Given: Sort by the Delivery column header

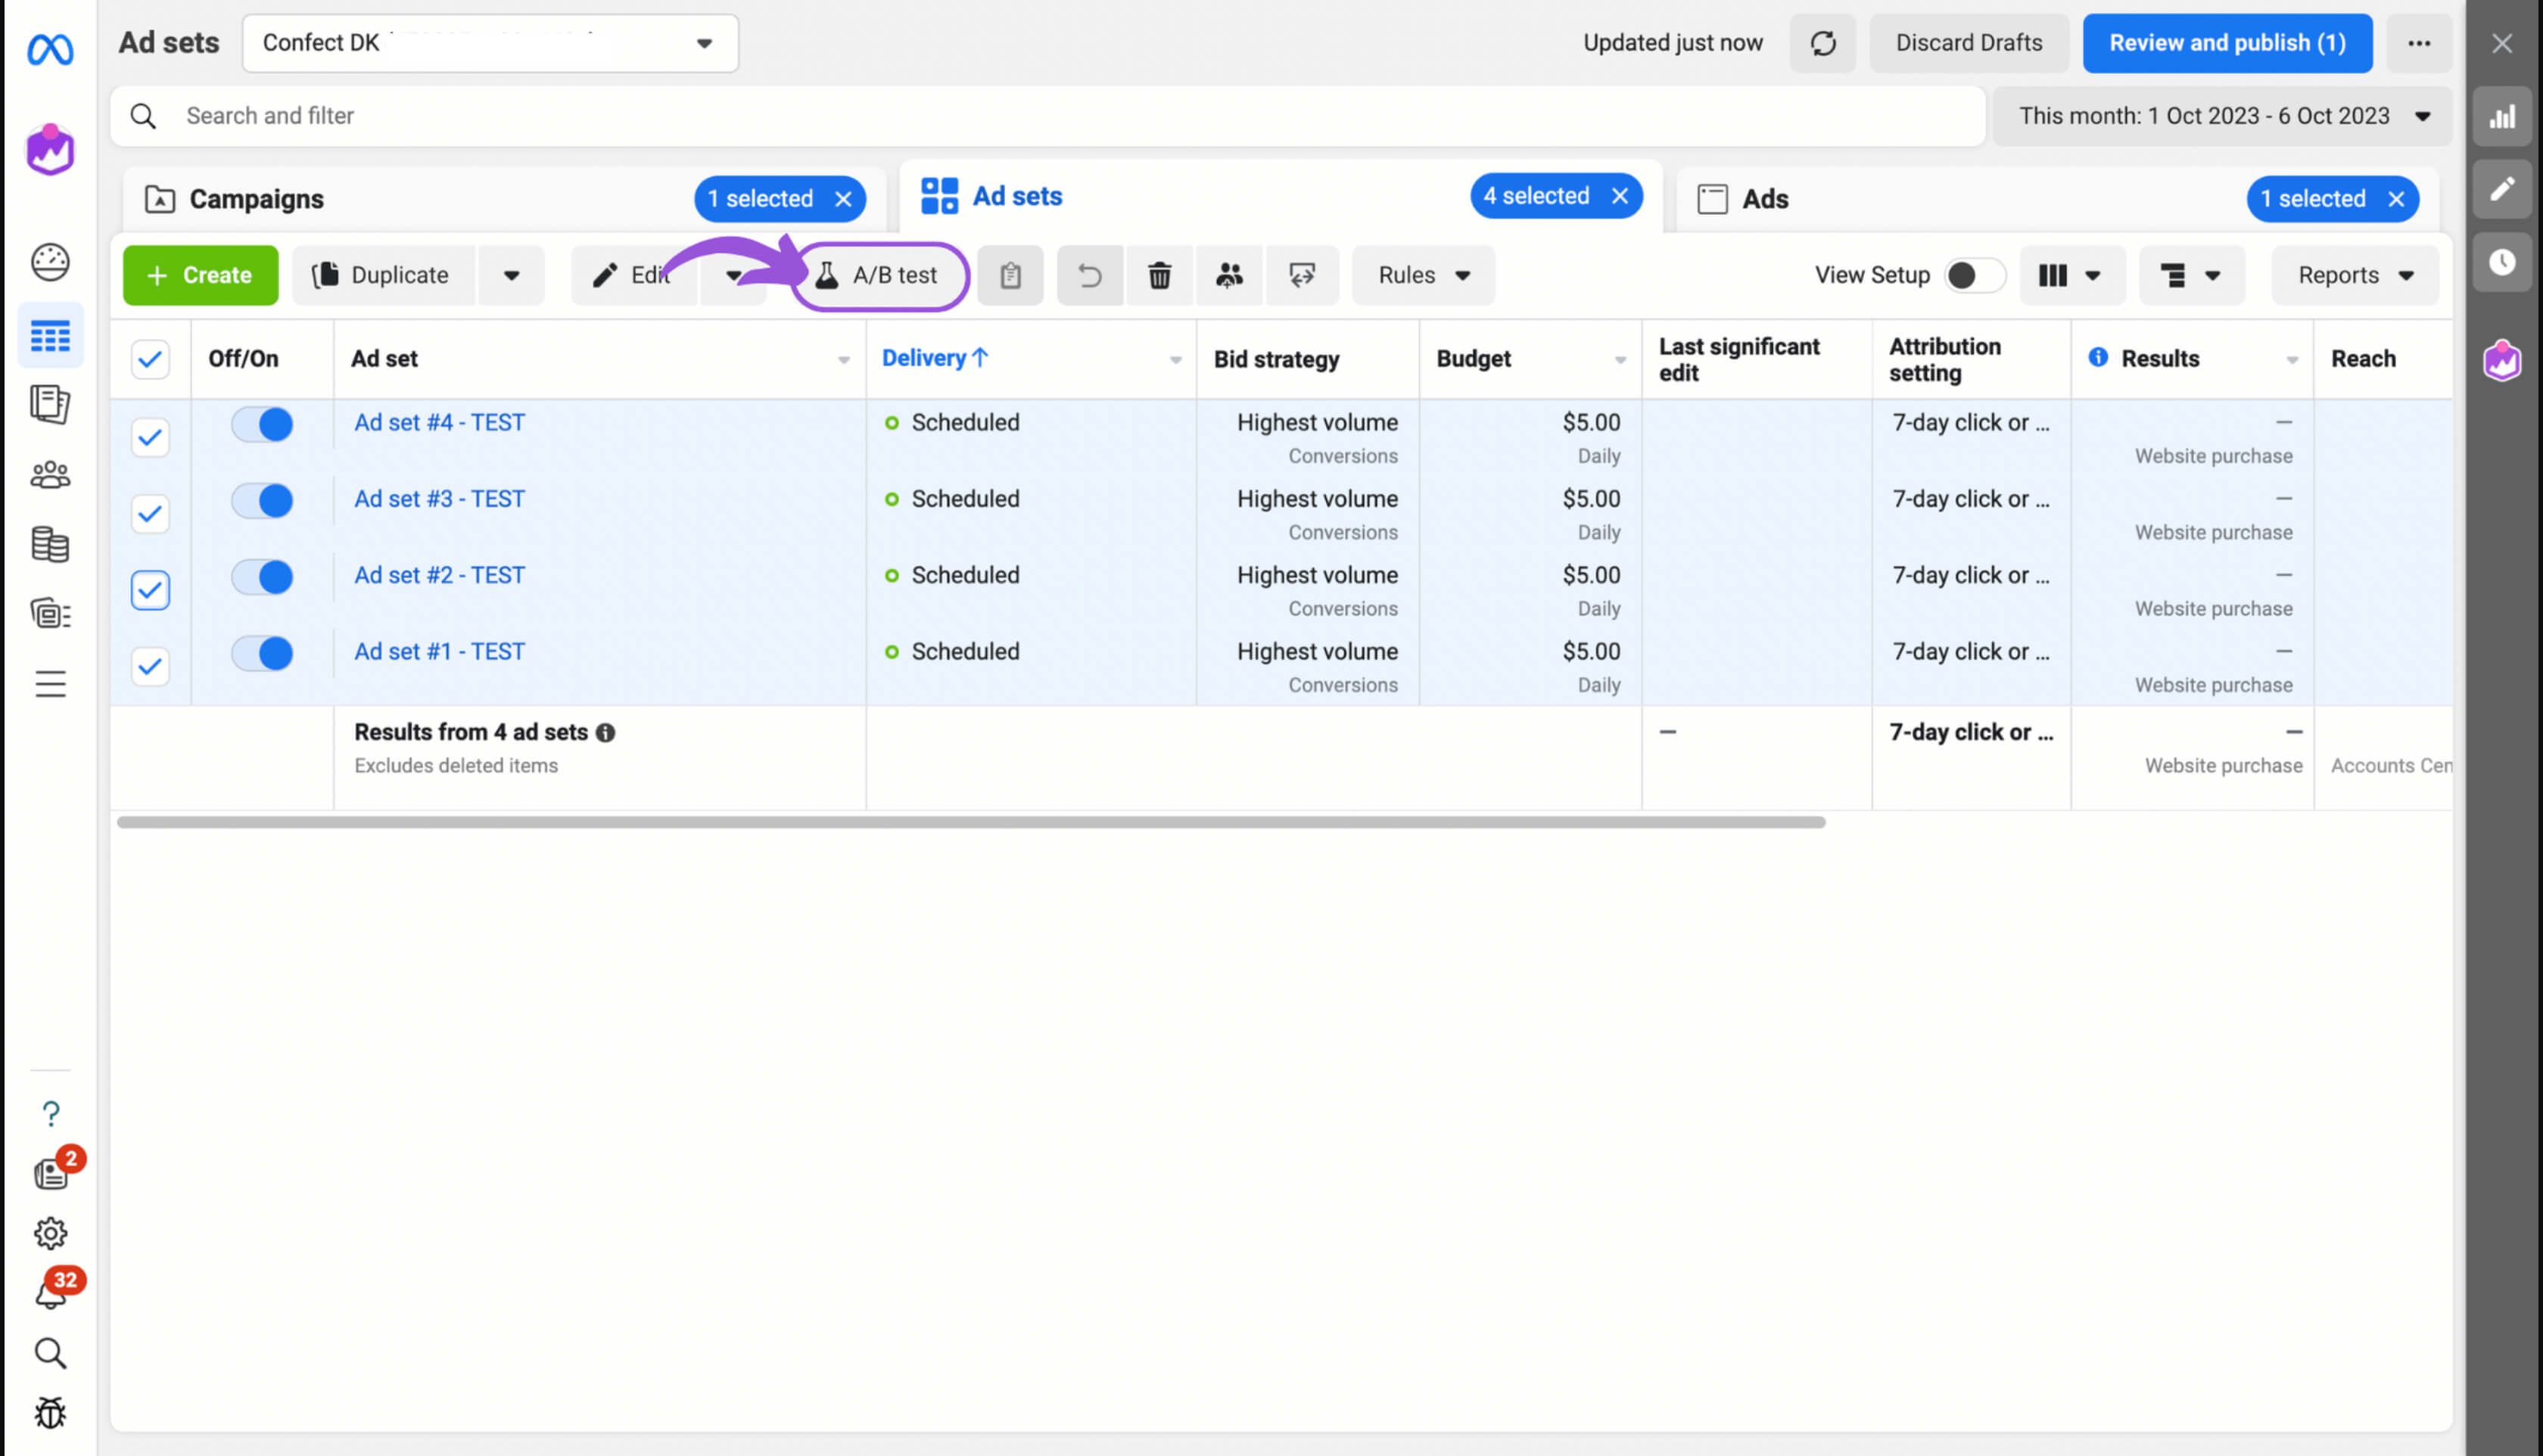Looking at the screenshot, I should coord(935,358).
